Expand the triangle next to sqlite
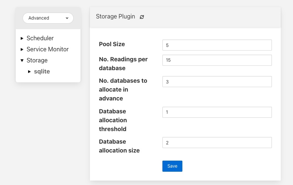The image size is (293, 185). (30, 72)
